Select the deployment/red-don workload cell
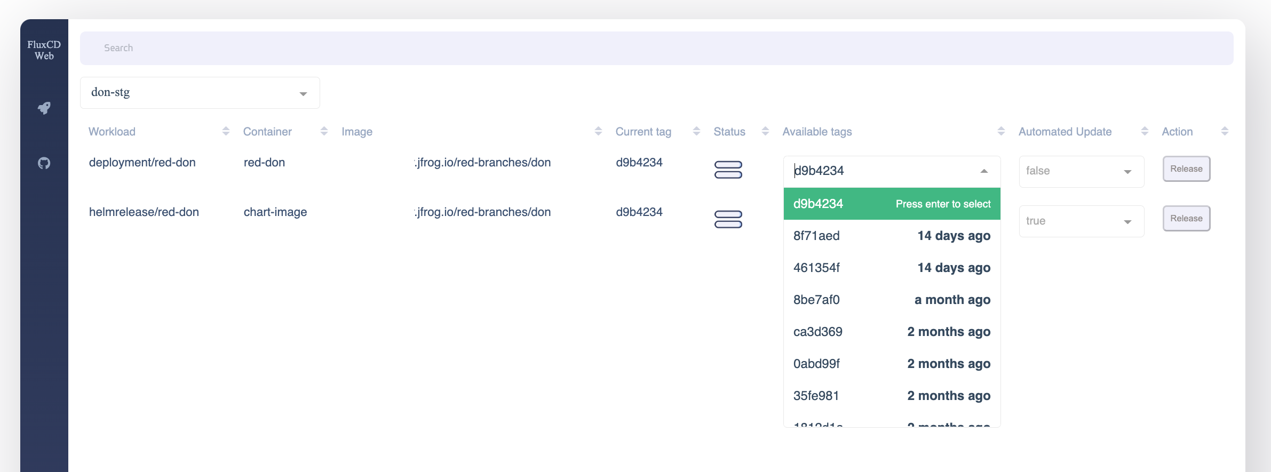 point(142,163)
